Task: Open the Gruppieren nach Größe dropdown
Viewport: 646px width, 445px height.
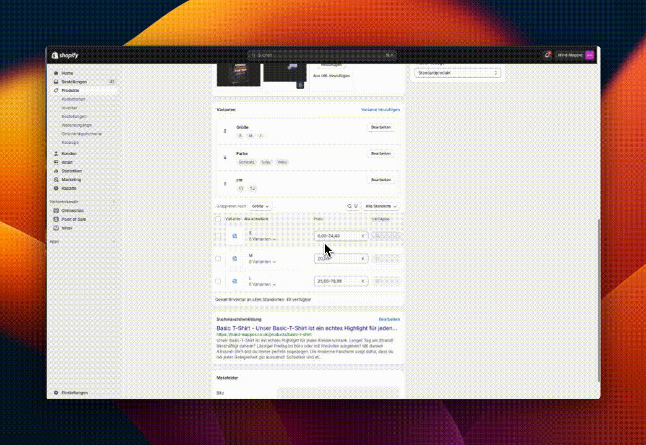Action: tap(261, 206)
